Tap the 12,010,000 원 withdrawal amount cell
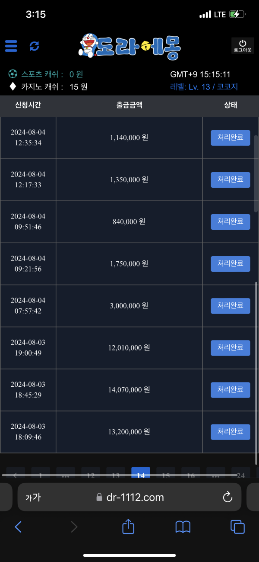This screenshot has height=562, width=259. 129,347
